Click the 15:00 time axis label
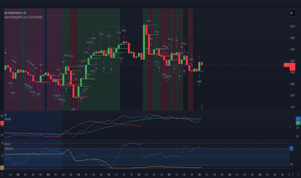 pos(229,175)
